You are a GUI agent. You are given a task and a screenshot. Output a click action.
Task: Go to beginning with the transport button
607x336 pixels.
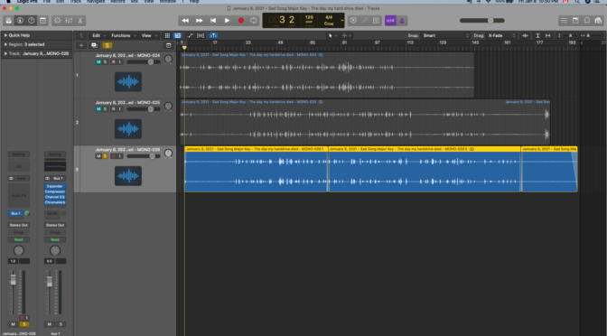point(213,21)
